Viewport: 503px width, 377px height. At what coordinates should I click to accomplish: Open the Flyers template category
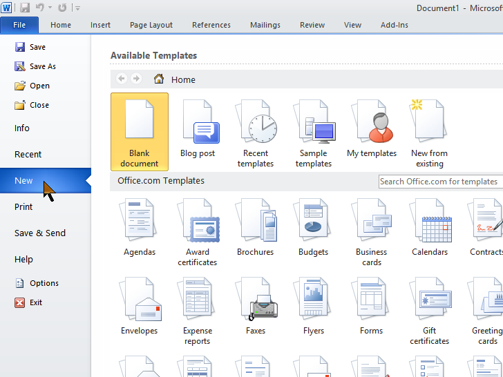pyautogui.click(x=314, y=306)
